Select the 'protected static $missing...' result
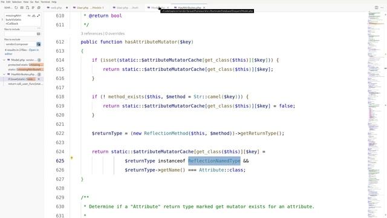This screenshot has height=218, width=387. (x=25, y=65)
